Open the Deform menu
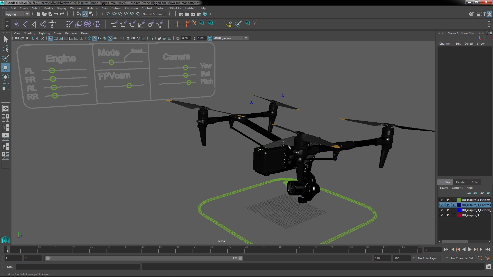Image resolution: width=493 pixels, height=277 pixels. (x=116, y=8)
